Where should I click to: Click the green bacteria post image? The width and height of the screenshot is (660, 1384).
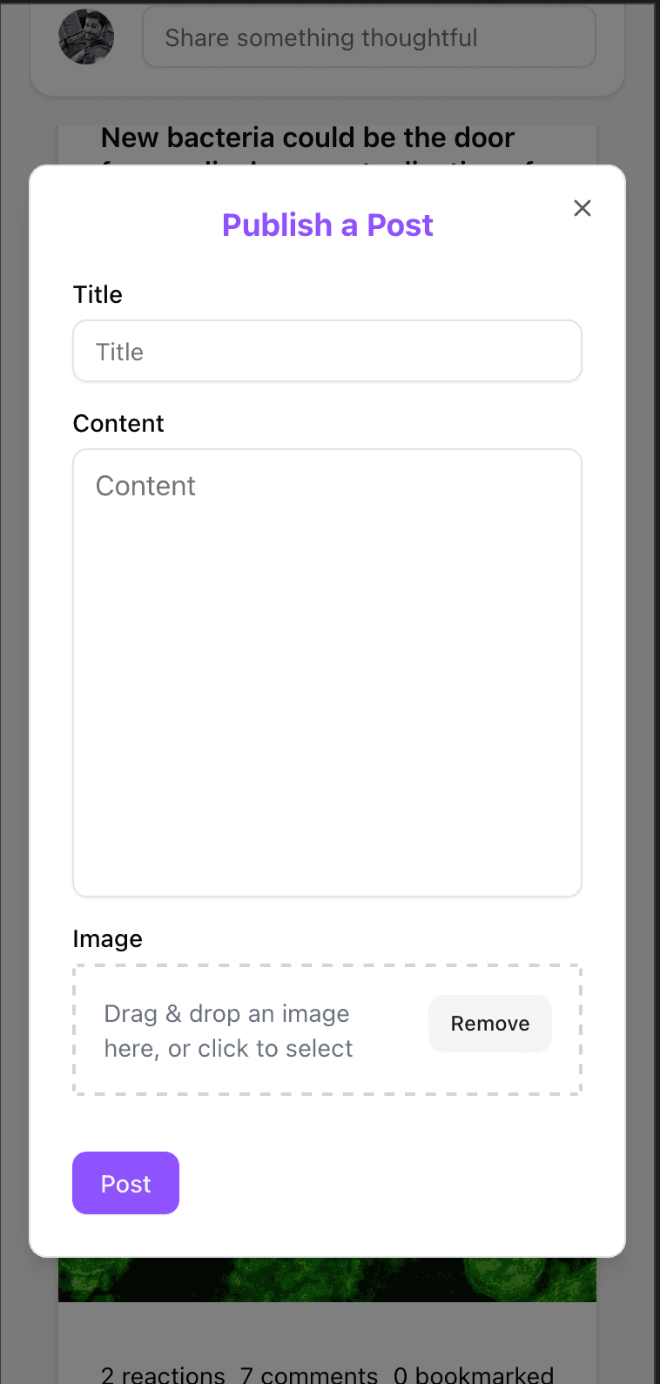coord(327,1280)
